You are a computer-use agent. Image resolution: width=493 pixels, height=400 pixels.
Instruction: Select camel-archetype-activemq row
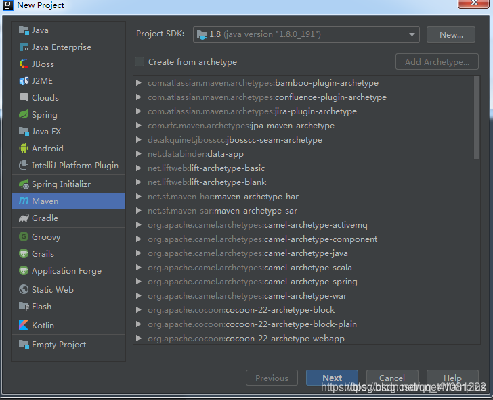pos(303,224)
